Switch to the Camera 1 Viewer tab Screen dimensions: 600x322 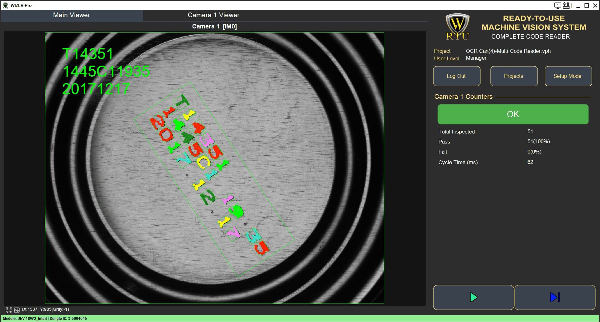(x=213, y=15)
